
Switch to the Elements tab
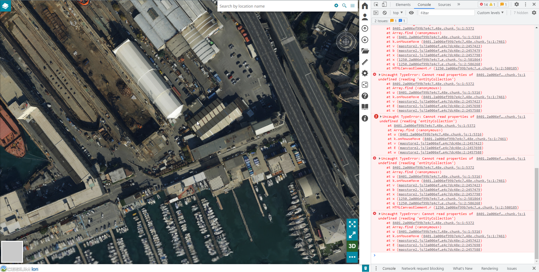pos(403,4)
